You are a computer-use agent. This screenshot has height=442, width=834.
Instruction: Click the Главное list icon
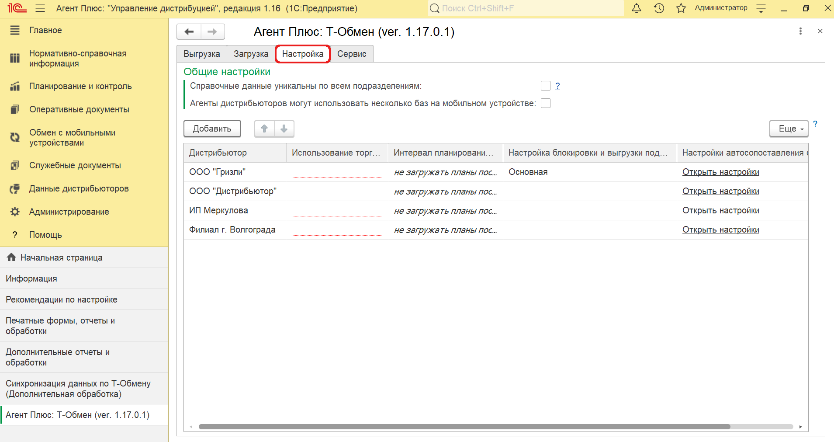15,30
